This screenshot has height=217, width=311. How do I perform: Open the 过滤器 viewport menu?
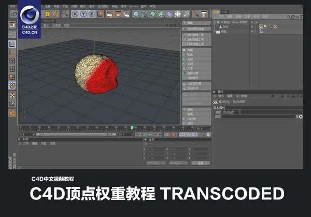tap(56, 25)
